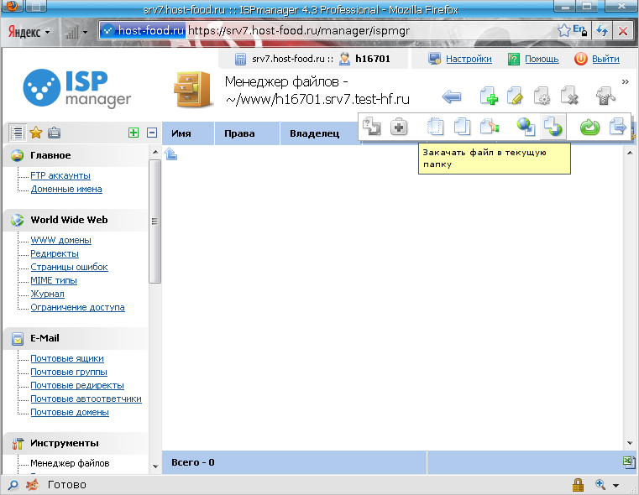
Task: Open the Настройки settings link
Action: click(x=469, y=59)
